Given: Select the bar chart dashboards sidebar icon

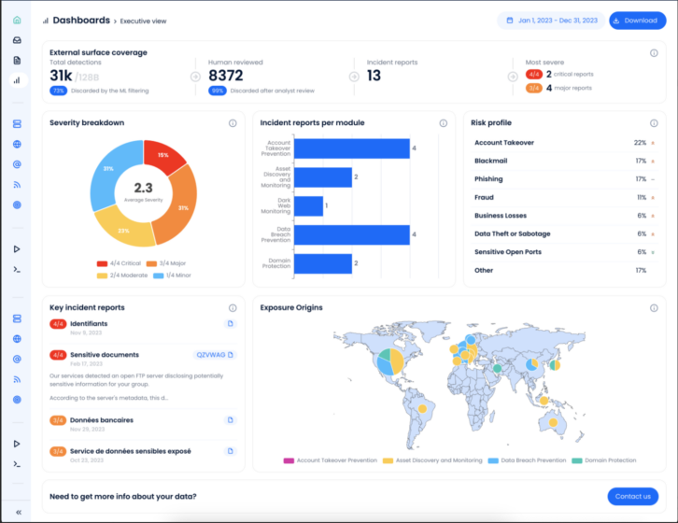Looking at the screenshot, I should pyautogui.click(x=17, y=80).
